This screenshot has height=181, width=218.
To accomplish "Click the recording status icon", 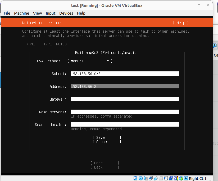I will pos(171,178).
